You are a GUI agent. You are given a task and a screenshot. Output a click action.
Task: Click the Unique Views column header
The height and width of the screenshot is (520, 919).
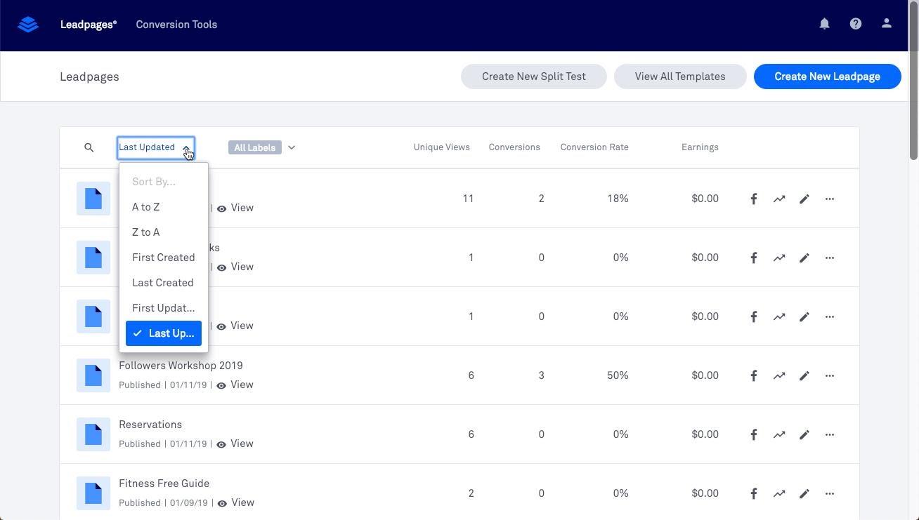click(x=441, y=147)
